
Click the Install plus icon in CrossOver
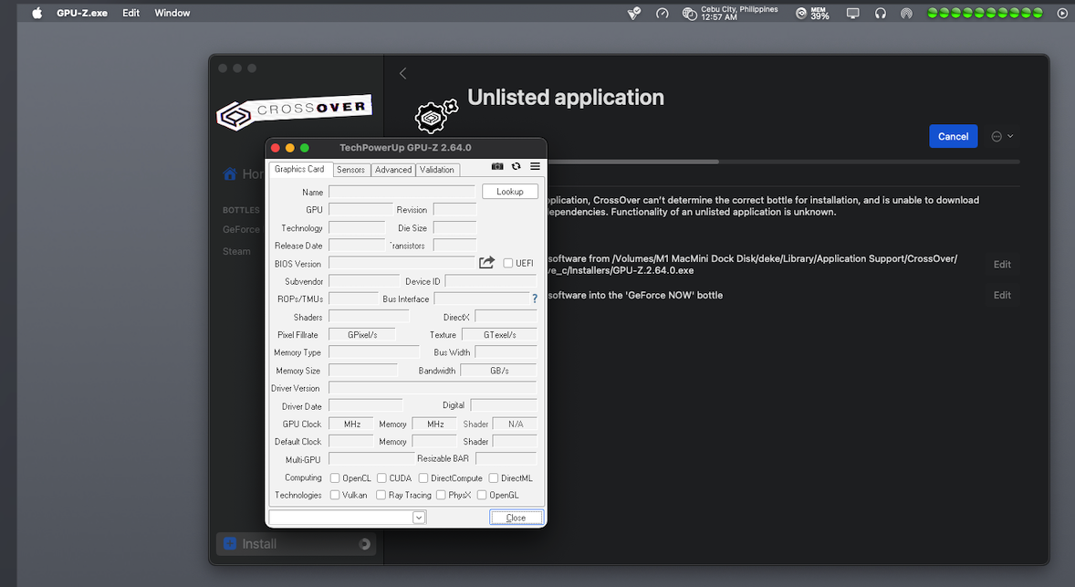tap(230, 544)
